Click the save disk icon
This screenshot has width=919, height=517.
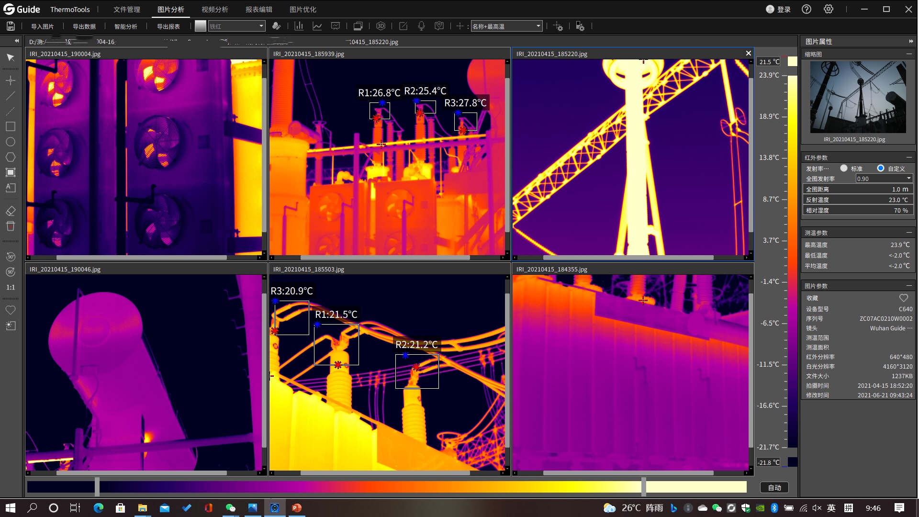[x=11, y=26]
